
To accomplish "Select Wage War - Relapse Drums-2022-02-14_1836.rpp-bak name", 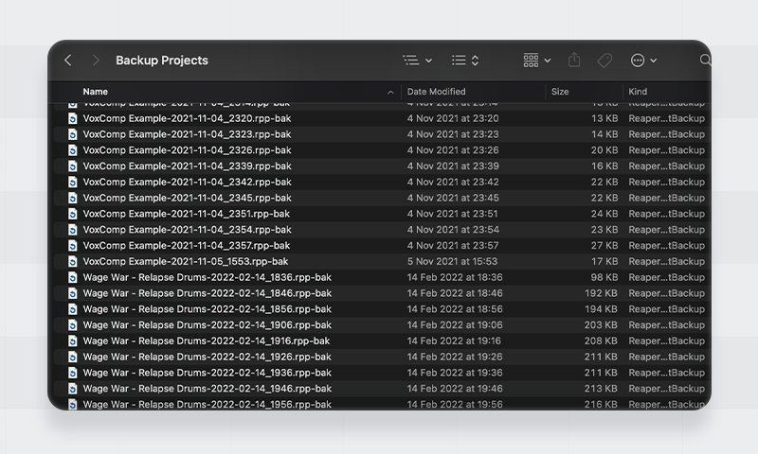I will [207, 277].
